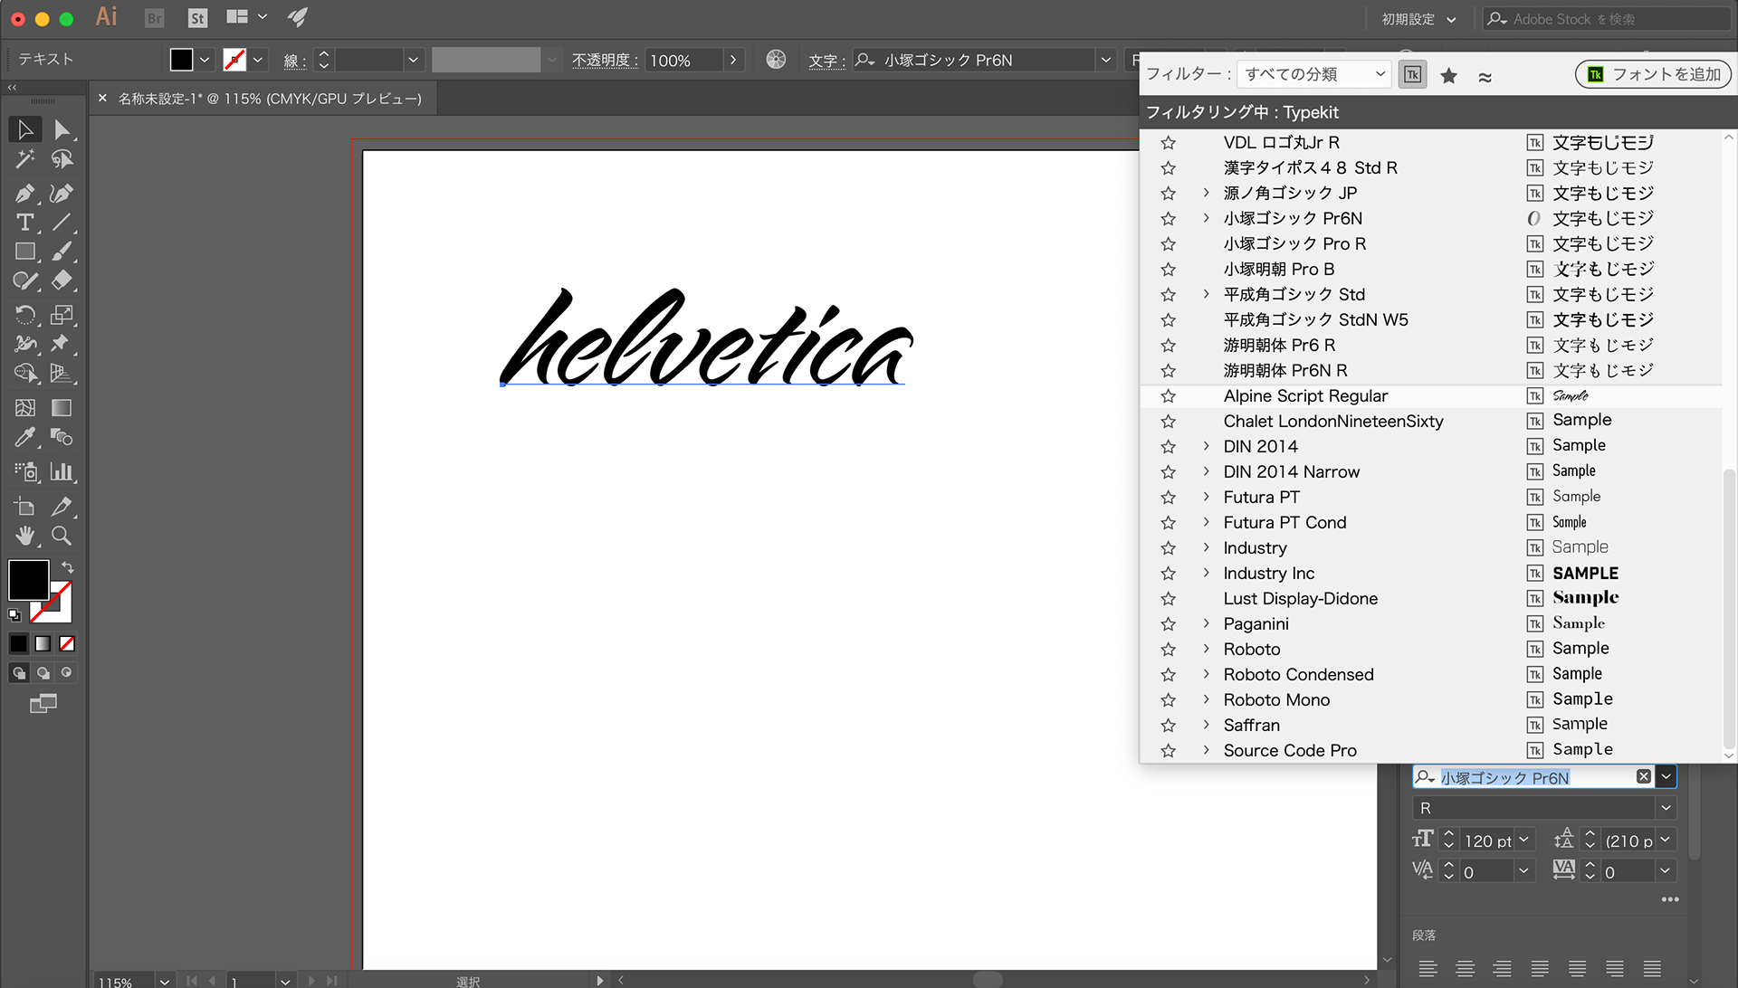Screen dimensions: 1738x988
Task: Select the Artboard tool
Action: (25, 507)
